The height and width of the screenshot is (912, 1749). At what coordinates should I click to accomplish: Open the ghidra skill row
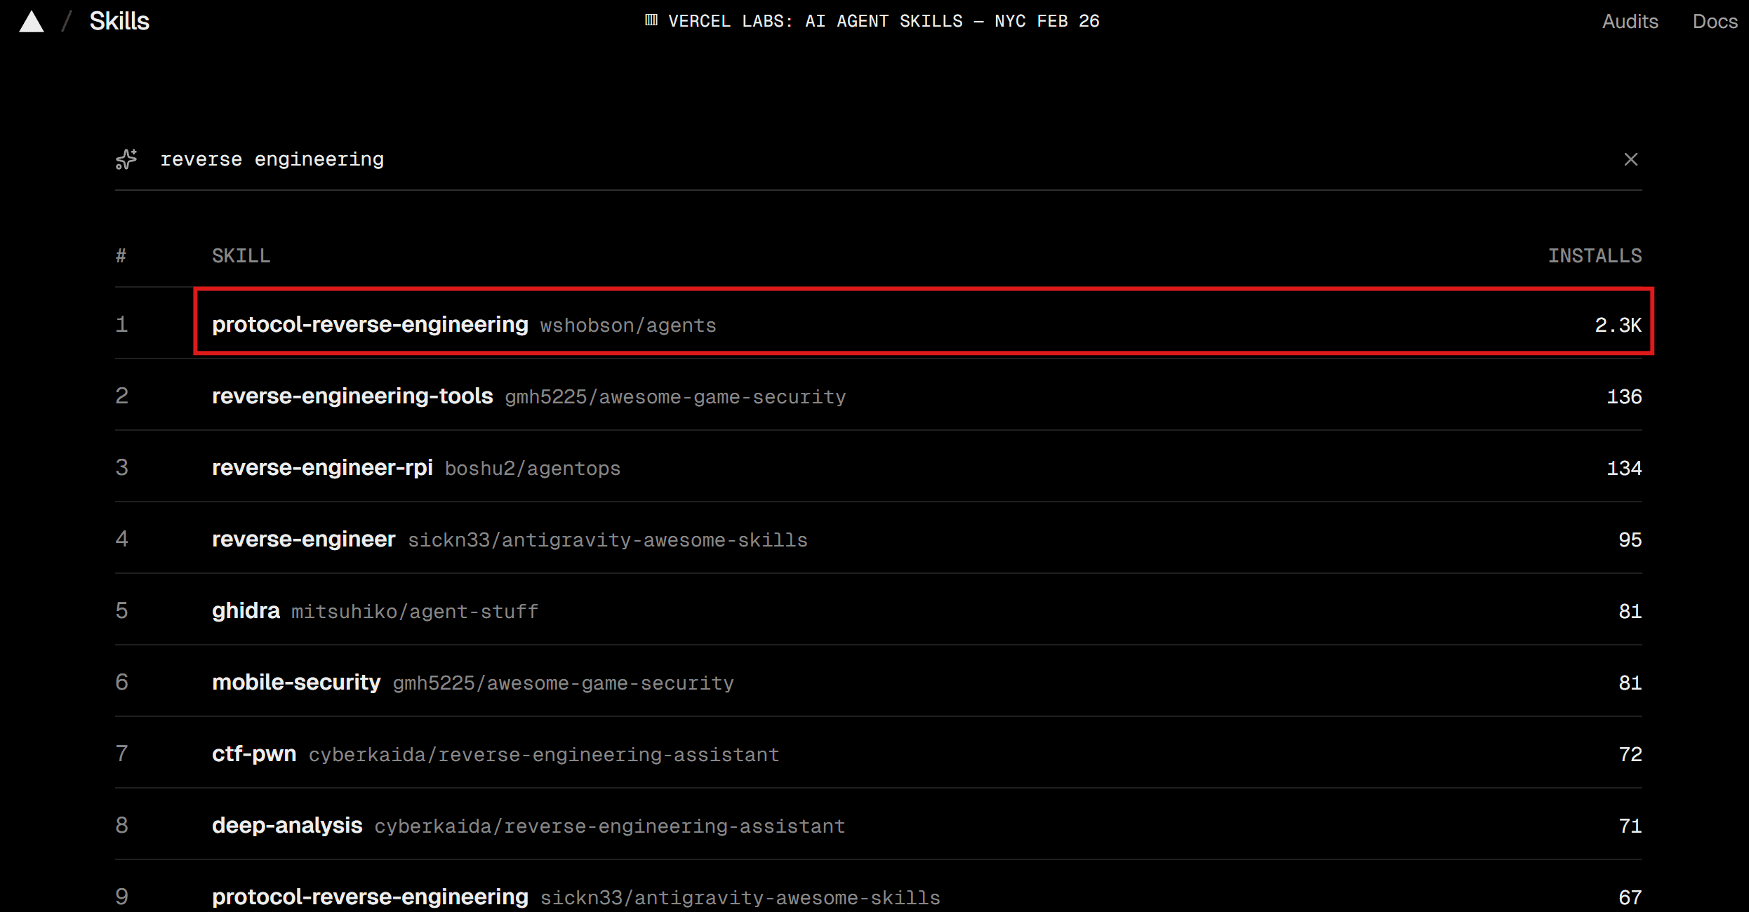tap(246, 610)
